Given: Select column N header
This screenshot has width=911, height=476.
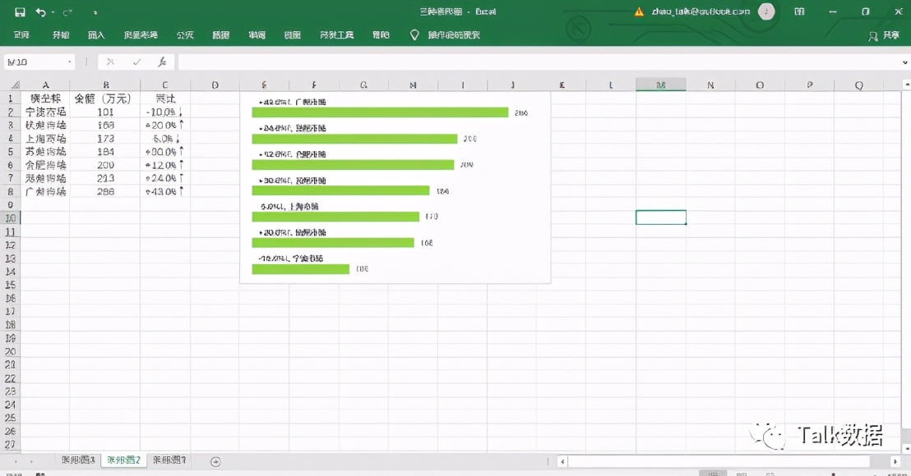Looking at the screenshot, I should click(x=710, y=85).
